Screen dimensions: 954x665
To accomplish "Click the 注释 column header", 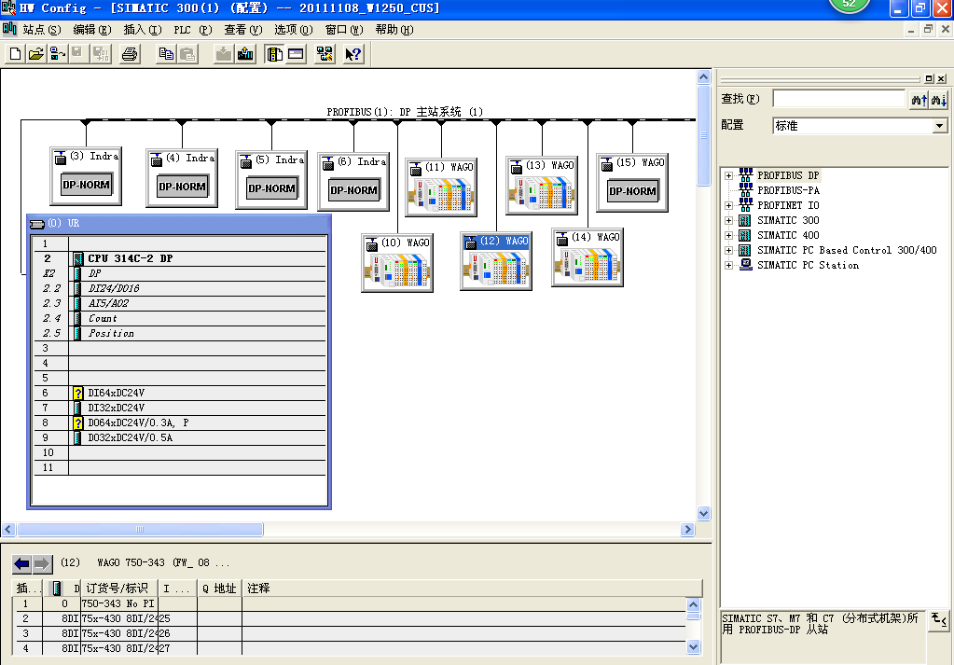I will (472, 589).
